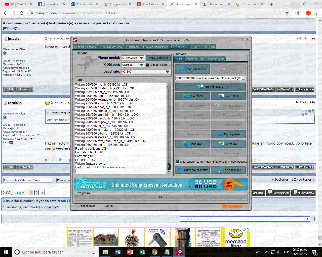Click the forum keyword search field
The height and width of the screenshot is (257, 322).
pyautogui.click(x=28, y=180)
